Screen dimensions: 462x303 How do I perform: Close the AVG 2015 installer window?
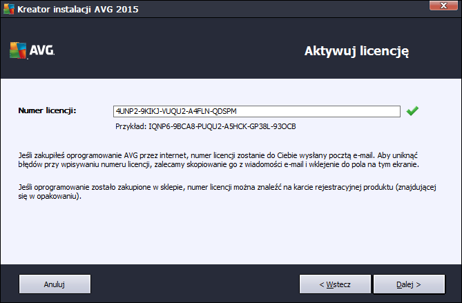tap(443, 6)
